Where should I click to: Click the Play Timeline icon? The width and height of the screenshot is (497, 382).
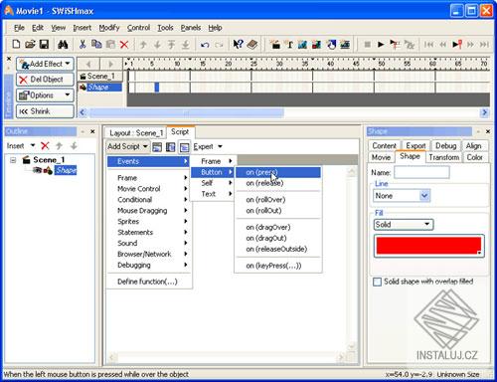pyautogui.click(x=395, y=44)
